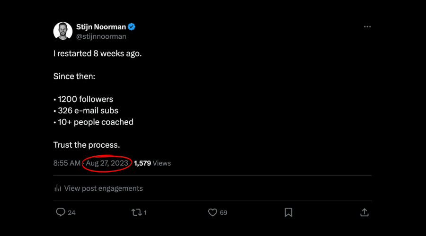Open the share post icon
The height and width of the screenshot is (236, 426).
pyautogui.click(x=364, y=212)
